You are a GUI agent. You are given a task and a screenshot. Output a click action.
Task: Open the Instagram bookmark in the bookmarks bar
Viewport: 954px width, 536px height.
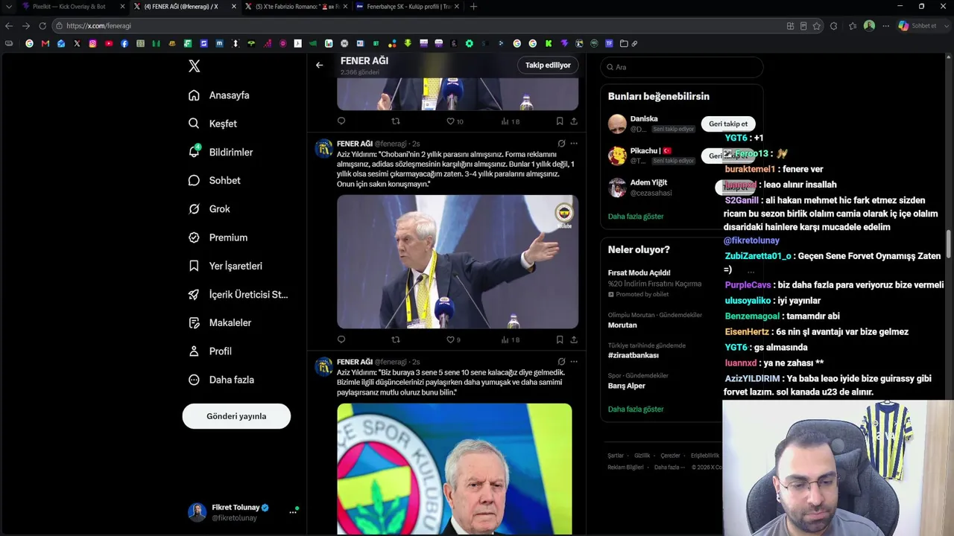click(92, 44)
